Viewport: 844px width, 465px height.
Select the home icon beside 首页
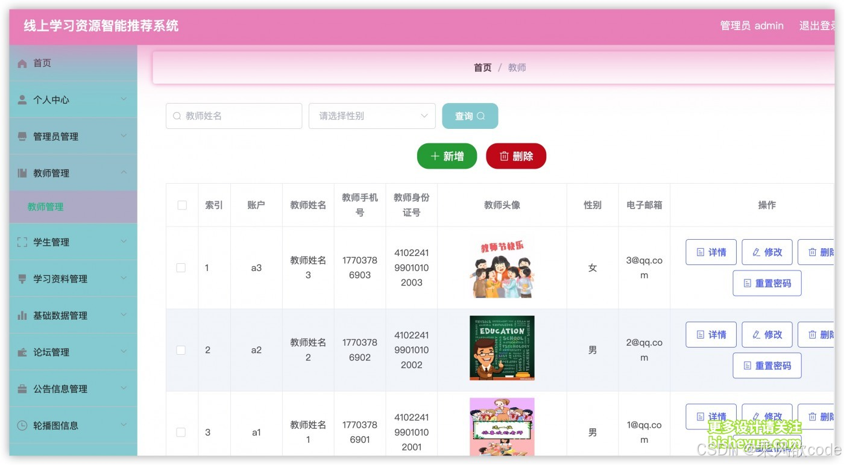23,63
